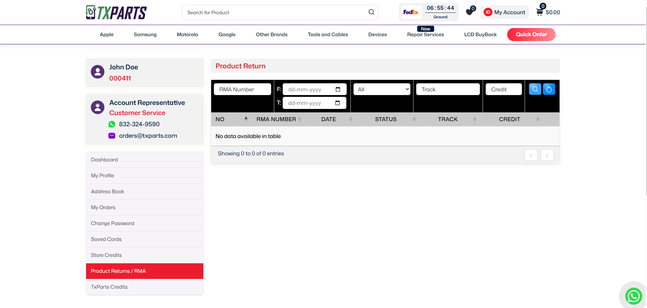Click the $0.00 cart total
Image resolution: width=647 pixels, height=308 pixels.
point(553,13)
